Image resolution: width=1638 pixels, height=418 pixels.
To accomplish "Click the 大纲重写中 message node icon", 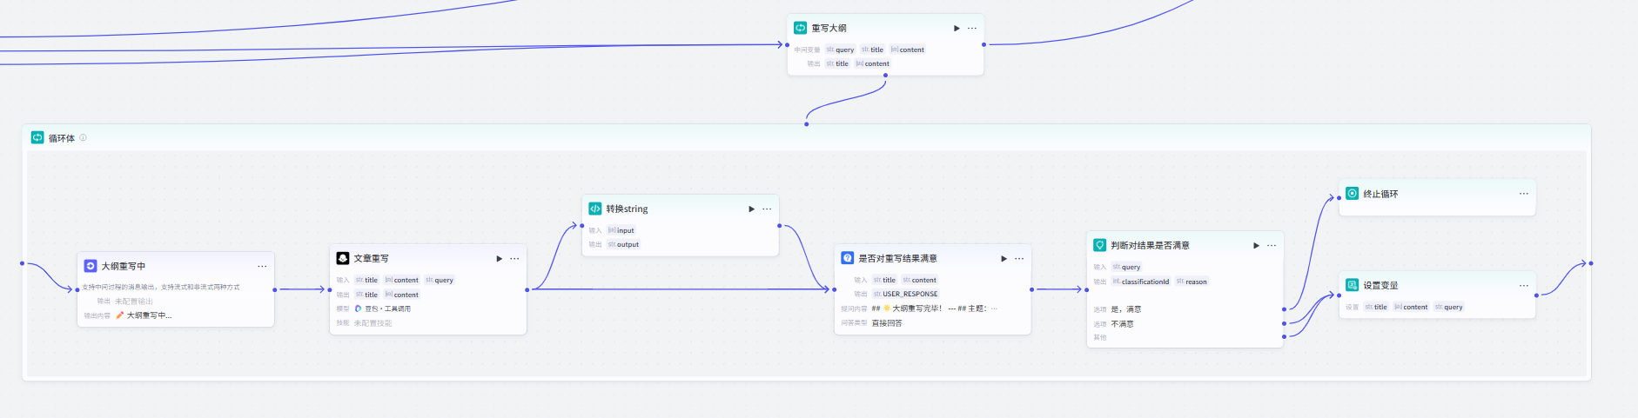I will [x=91, y=266].
